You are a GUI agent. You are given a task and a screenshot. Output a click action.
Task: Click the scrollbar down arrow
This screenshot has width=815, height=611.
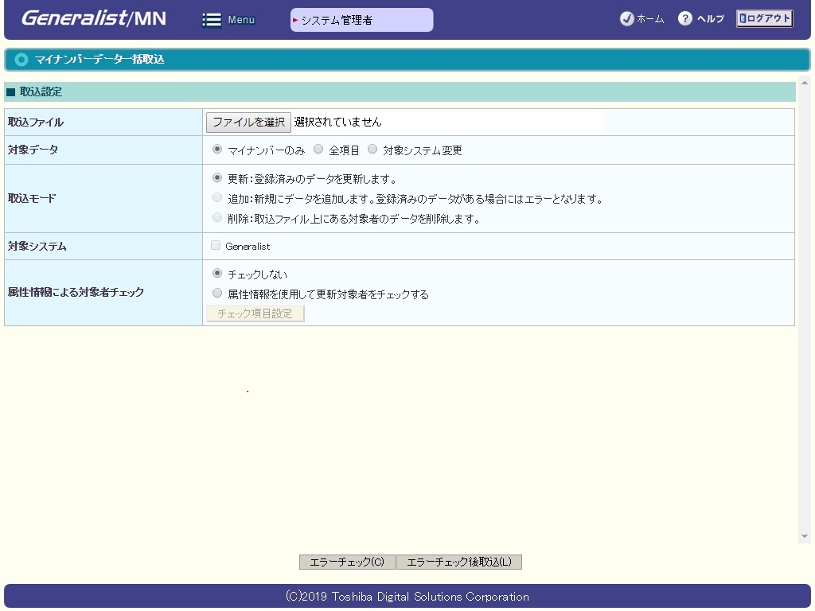pos(804,537)
